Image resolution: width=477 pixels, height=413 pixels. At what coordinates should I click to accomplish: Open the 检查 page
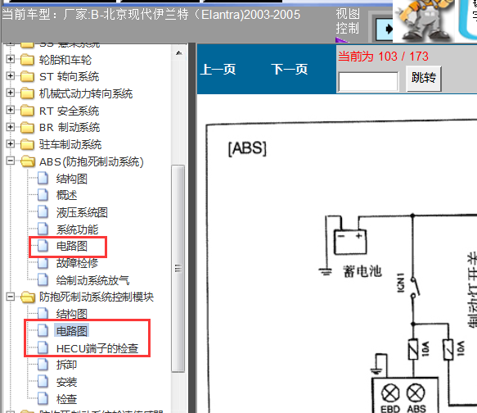66,399
